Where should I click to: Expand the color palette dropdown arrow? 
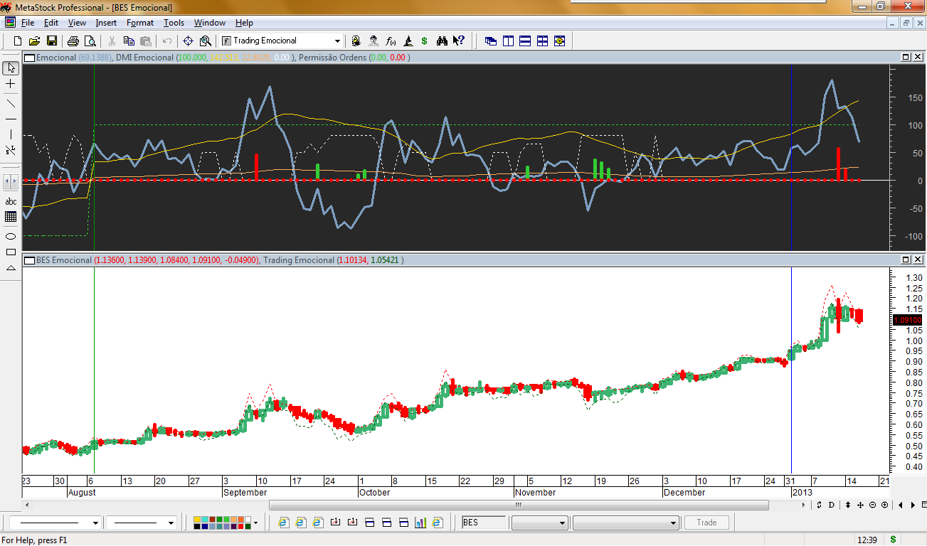pyautogui.click(x=255, y=523)
